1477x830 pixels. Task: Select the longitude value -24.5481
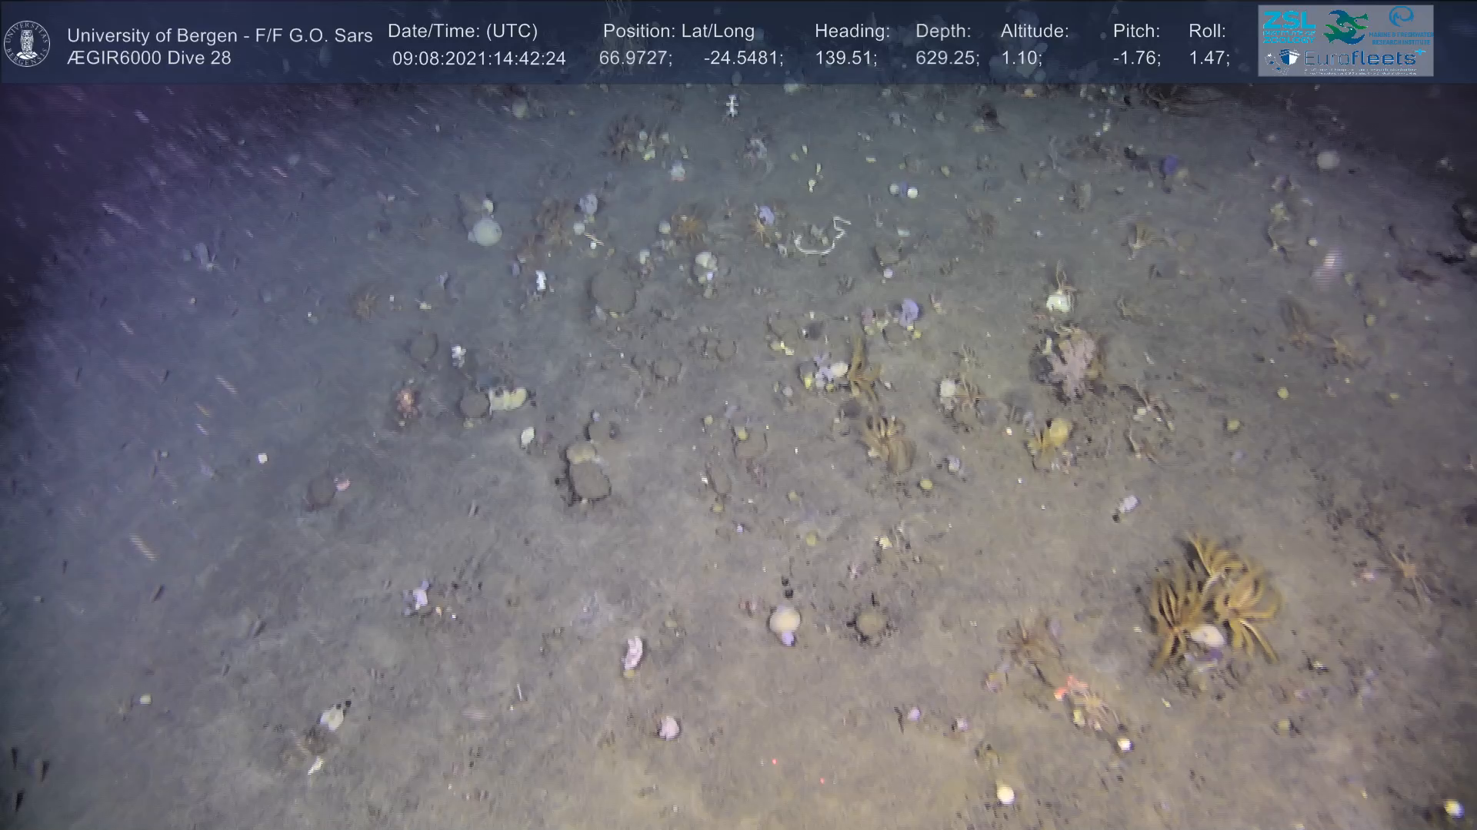pos(742,58)
